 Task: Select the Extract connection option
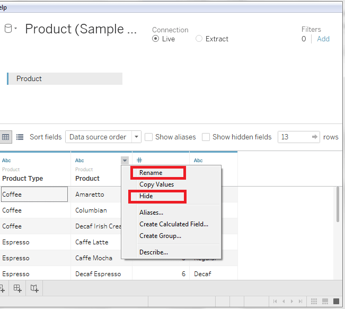pyautogui.click(x=199, y=39)
